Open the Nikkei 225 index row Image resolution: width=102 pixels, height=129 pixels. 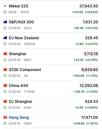point(51,9)
